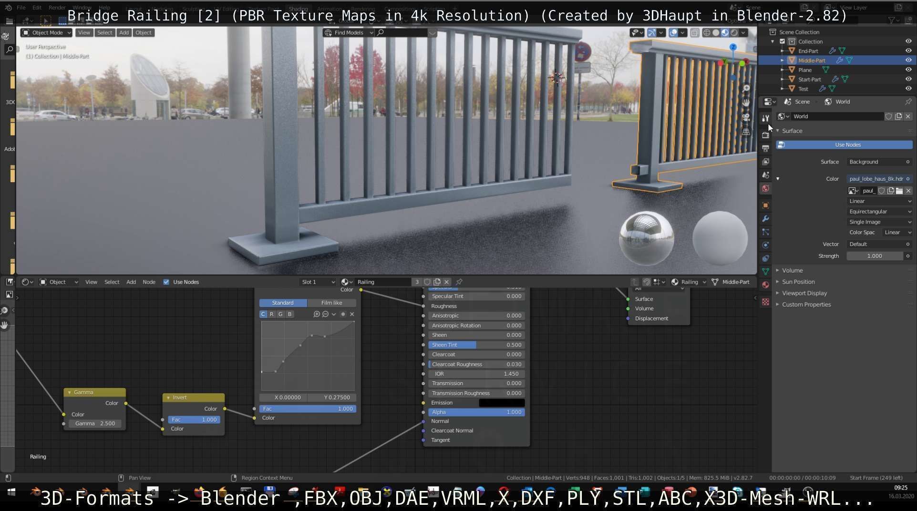Viewport: 917px width, 511px height.
Task: Switch viewport to Solid shading
Action: [x=716, y=32]
